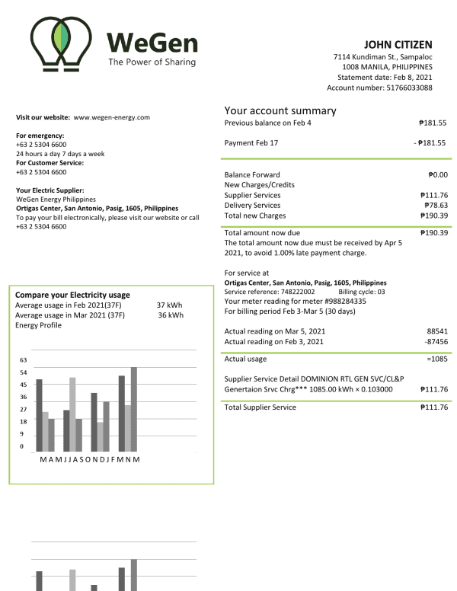Select the 'For emergency:' heading
The image size is (457, 591).
click(x=40, y=136)
